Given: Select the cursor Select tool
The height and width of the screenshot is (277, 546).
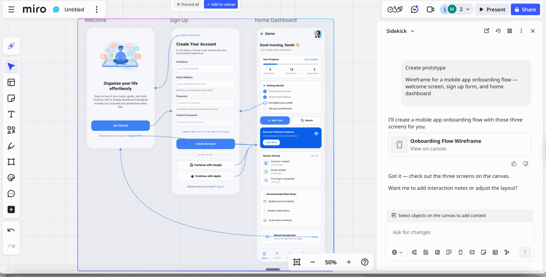Looking at the screenshot, I should [x=11, y=66].
